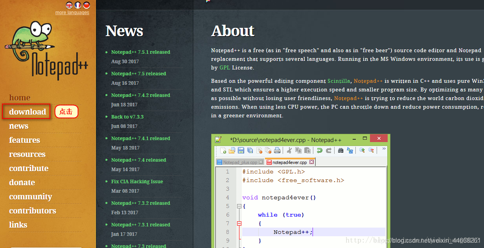Click the 'News' section heading
Image resolution: width=484 pixels, height=248 pixels.
coord(124,31)
